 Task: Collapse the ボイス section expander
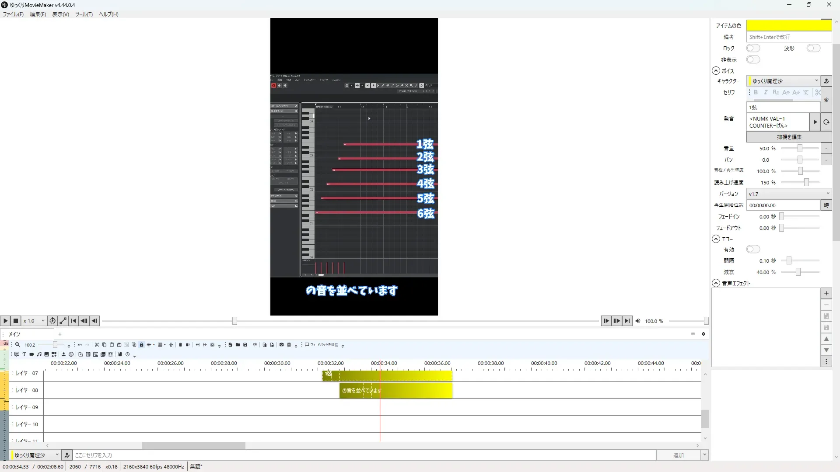[x=716, y=71]
